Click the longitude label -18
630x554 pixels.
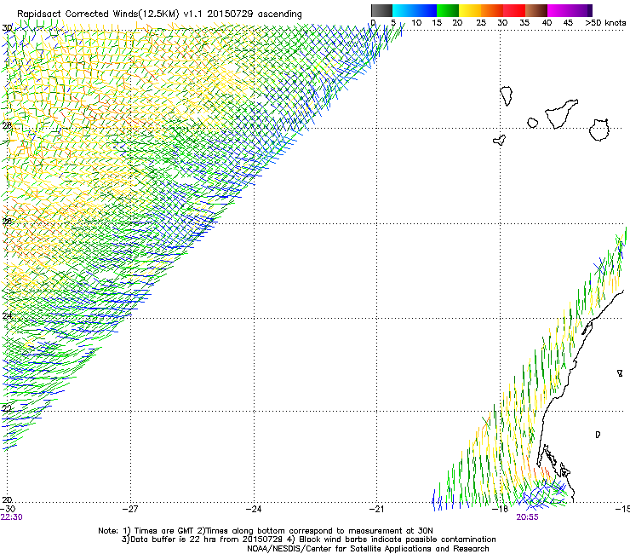click(501, 509)
